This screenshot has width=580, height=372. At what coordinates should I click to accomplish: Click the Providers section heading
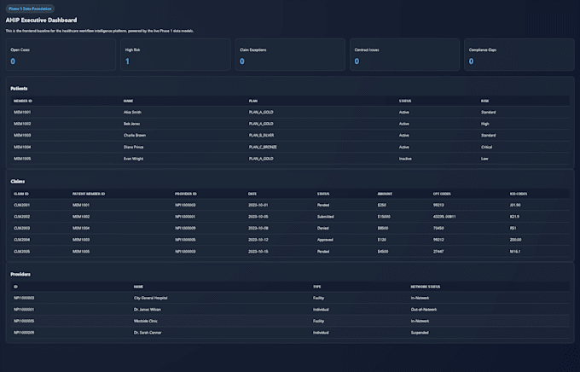coord(20,274)
